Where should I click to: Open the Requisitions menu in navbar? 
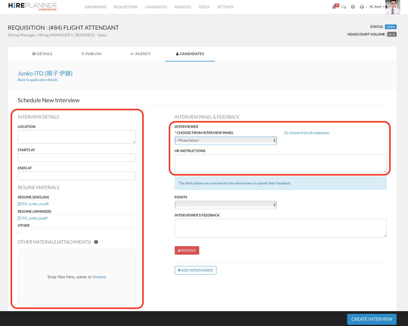126,7
